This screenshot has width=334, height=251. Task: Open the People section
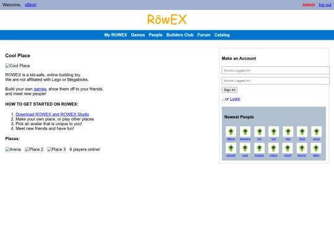(155, 35)
